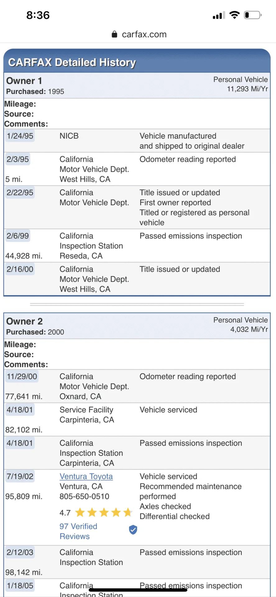Tap the 2/3/95 date badge

tap(18, 159)
